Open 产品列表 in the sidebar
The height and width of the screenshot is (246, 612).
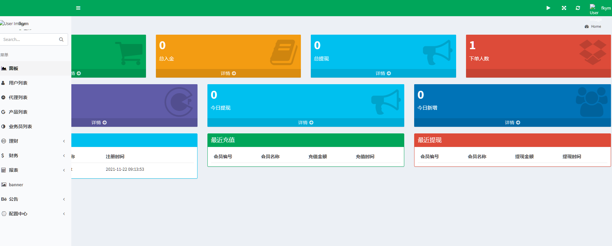(x=18, y=112)
